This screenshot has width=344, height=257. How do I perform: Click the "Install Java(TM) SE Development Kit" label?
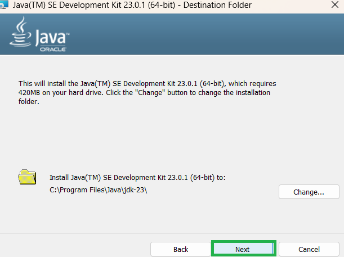(137, 177)
